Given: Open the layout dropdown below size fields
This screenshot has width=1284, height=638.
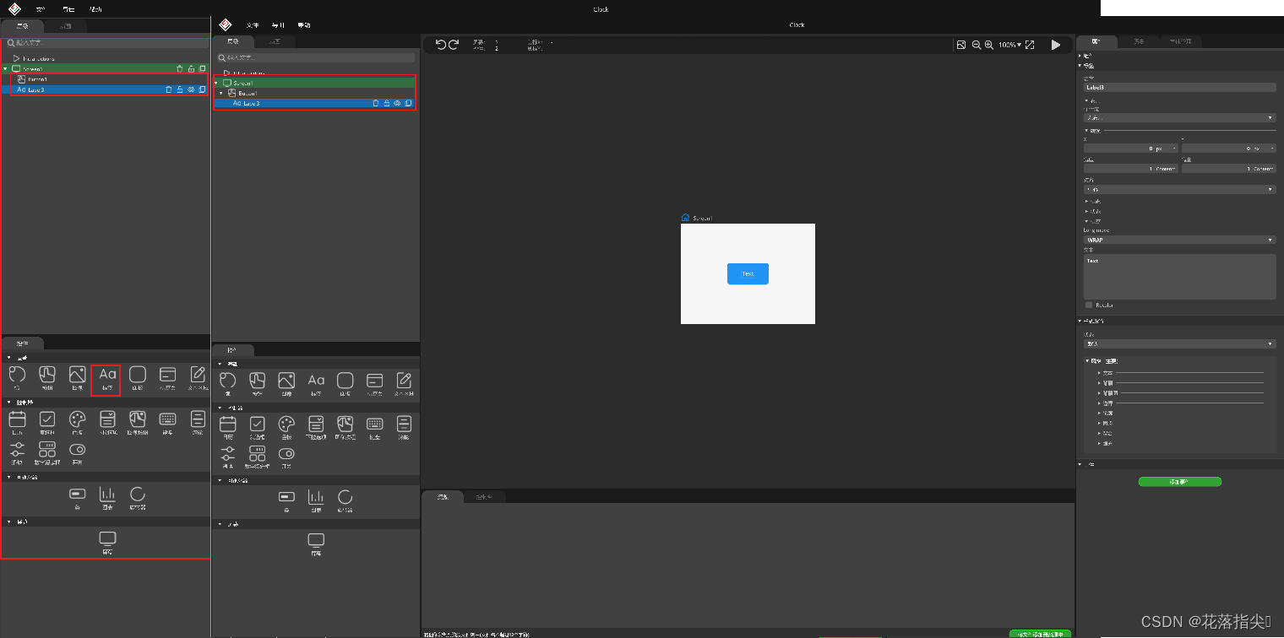Looking at the screenshot, I should [1179, 189].
